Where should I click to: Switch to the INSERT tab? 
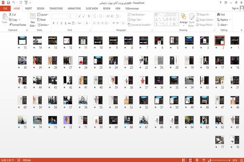point(28,9)
